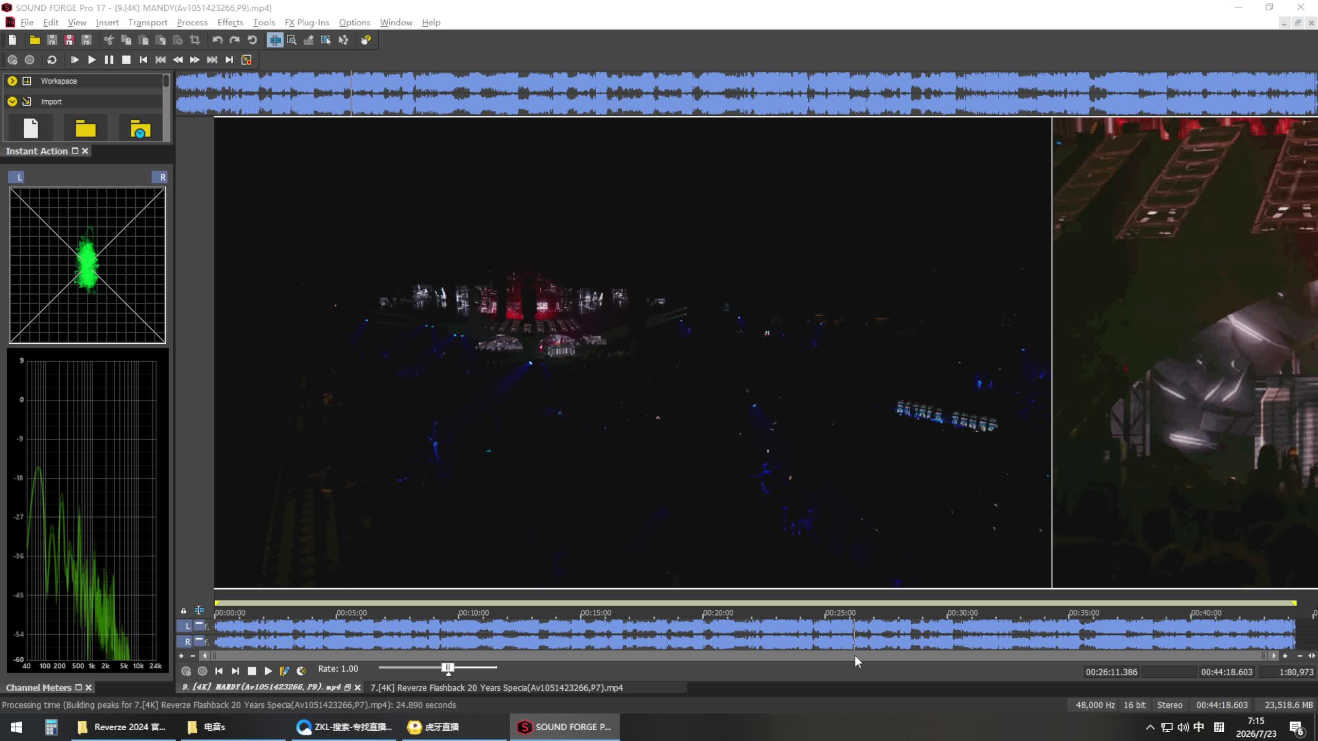This screenshot has width=1318, height=741.
Task: Collapse the Workspace section
Action: pyautogui.click(x=12, y=81)
